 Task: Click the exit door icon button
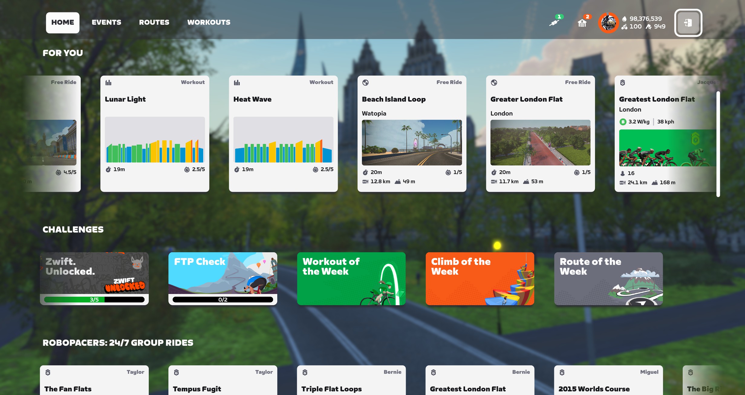click(x=688, y=23)
